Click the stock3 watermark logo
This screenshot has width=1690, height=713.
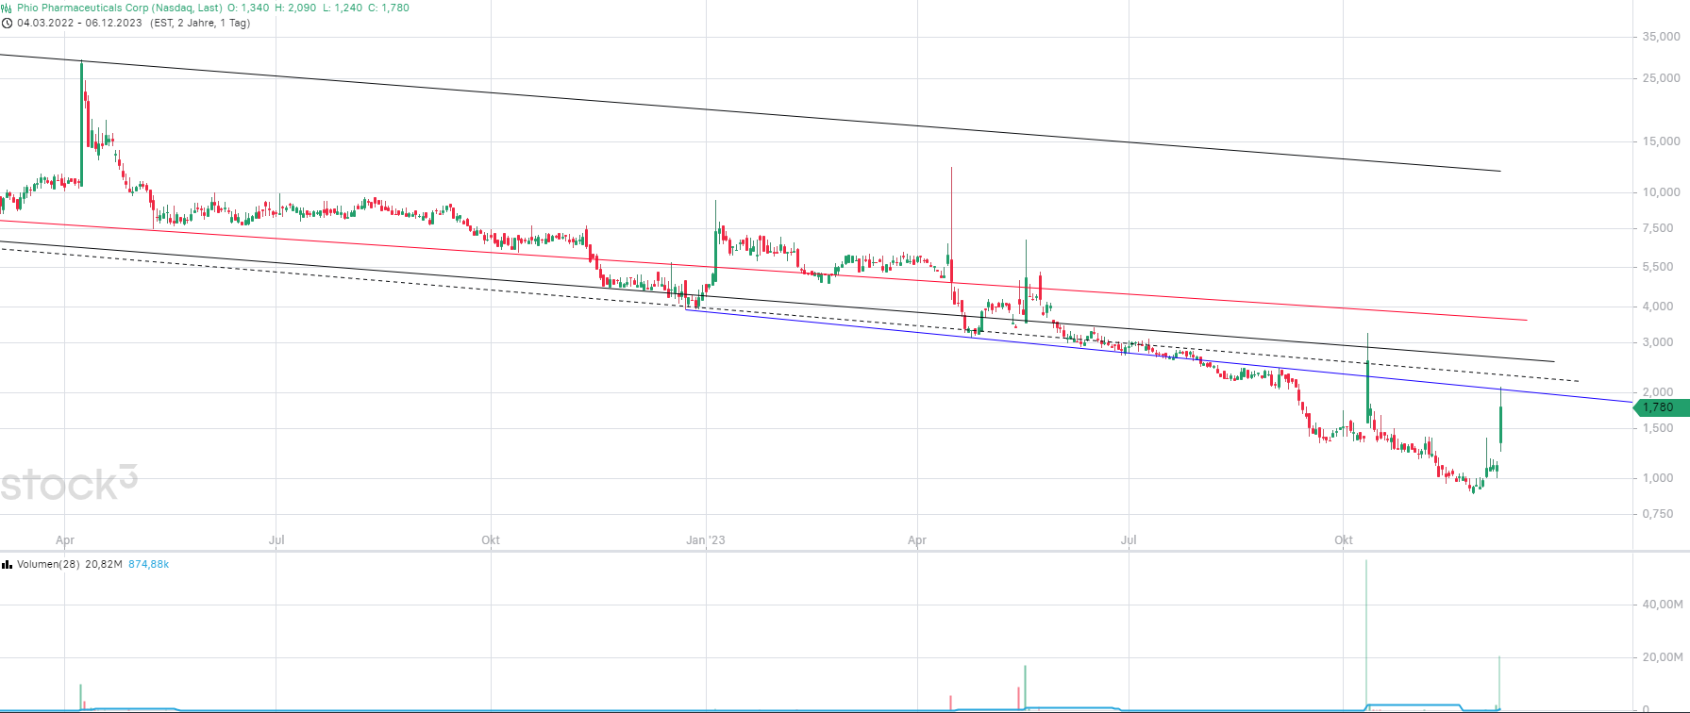68,484
